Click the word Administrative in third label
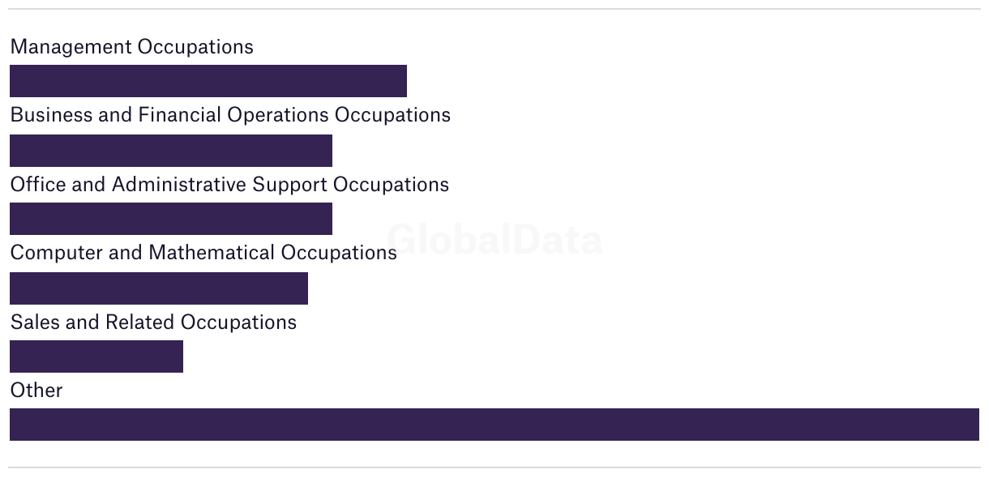This screenshot has height=478, width=989. pyautogui.click(x=179, y=185)
